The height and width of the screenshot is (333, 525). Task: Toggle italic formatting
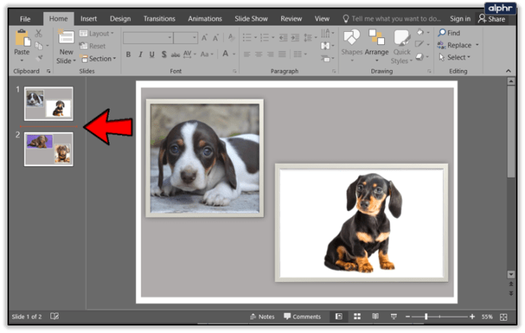(140, 54)
